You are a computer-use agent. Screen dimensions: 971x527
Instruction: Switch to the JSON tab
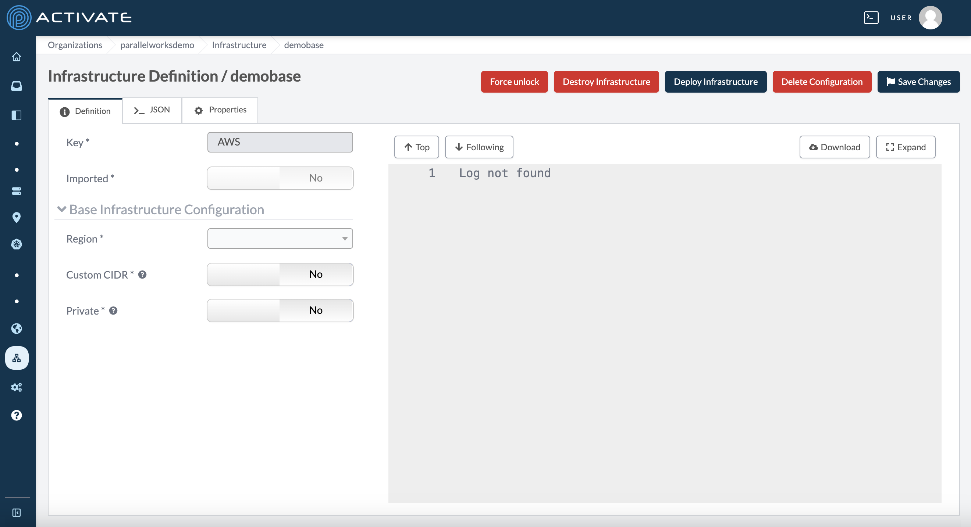coord(151,110)
